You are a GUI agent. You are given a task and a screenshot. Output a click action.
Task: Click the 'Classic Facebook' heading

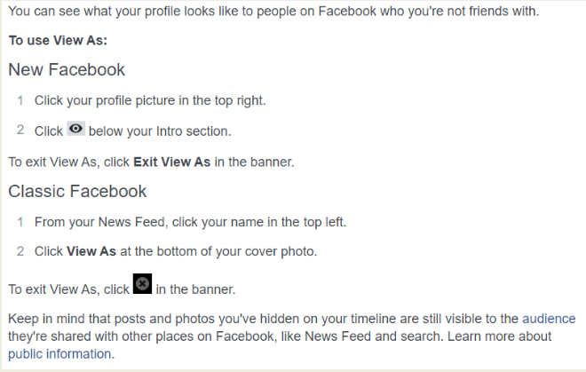point(77,191)
